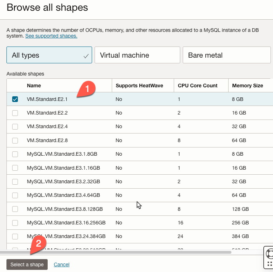The width and height of the screenshot is (273, 272).
Task: Check the VM.Standard.E2.2 checkbox
Action: [x=15, y=113]
